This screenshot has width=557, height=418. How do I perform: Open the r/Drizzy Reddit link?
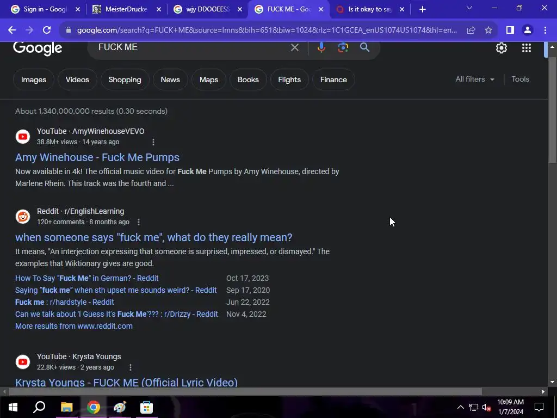(116, 314)
